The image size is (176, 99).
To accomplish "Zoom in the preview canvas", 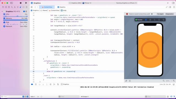I will (x=174, y=81).
